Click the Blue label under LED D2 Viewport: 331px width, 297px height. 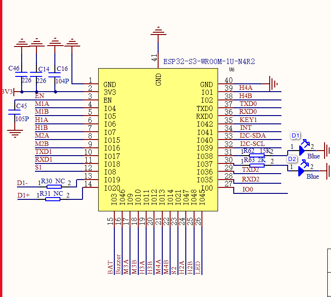[313, 176]
